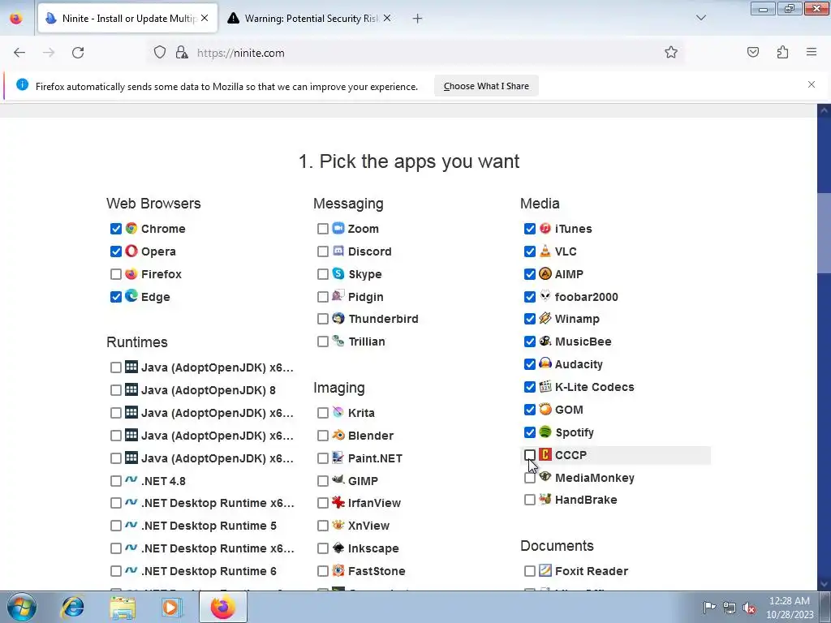Image resolution: width=831 pixels, height=623 pixels.
Task: Open a new tab
Action: [x=418, y=19]
